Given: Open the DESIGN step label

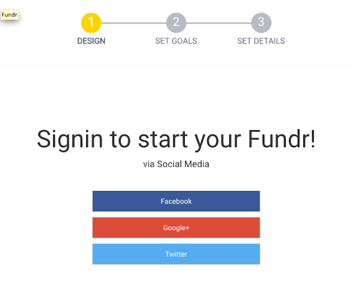Looking at the screenshot, I should click(91, 41).
